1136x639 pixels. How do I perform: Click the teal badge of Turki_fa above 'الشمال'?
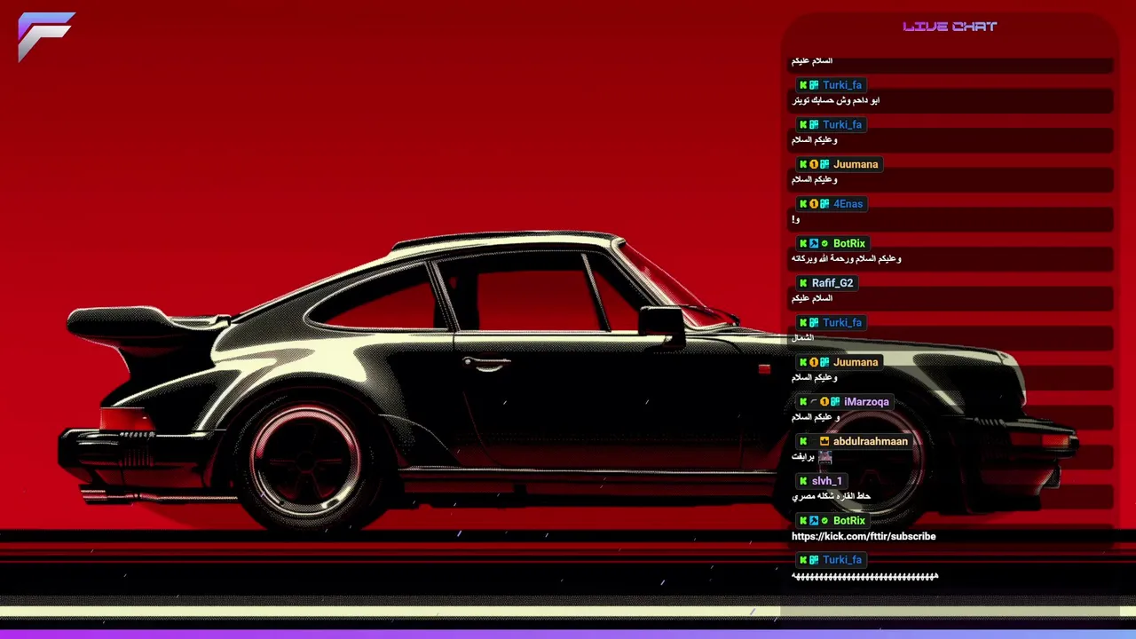coord(814,323)
